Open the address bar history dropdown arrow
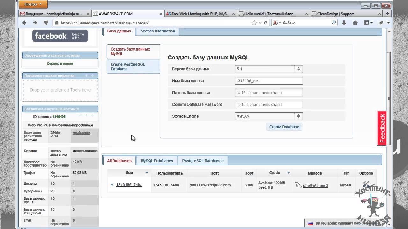The width and height of the screenshot is (408, 229). click(x=260, y=23)
